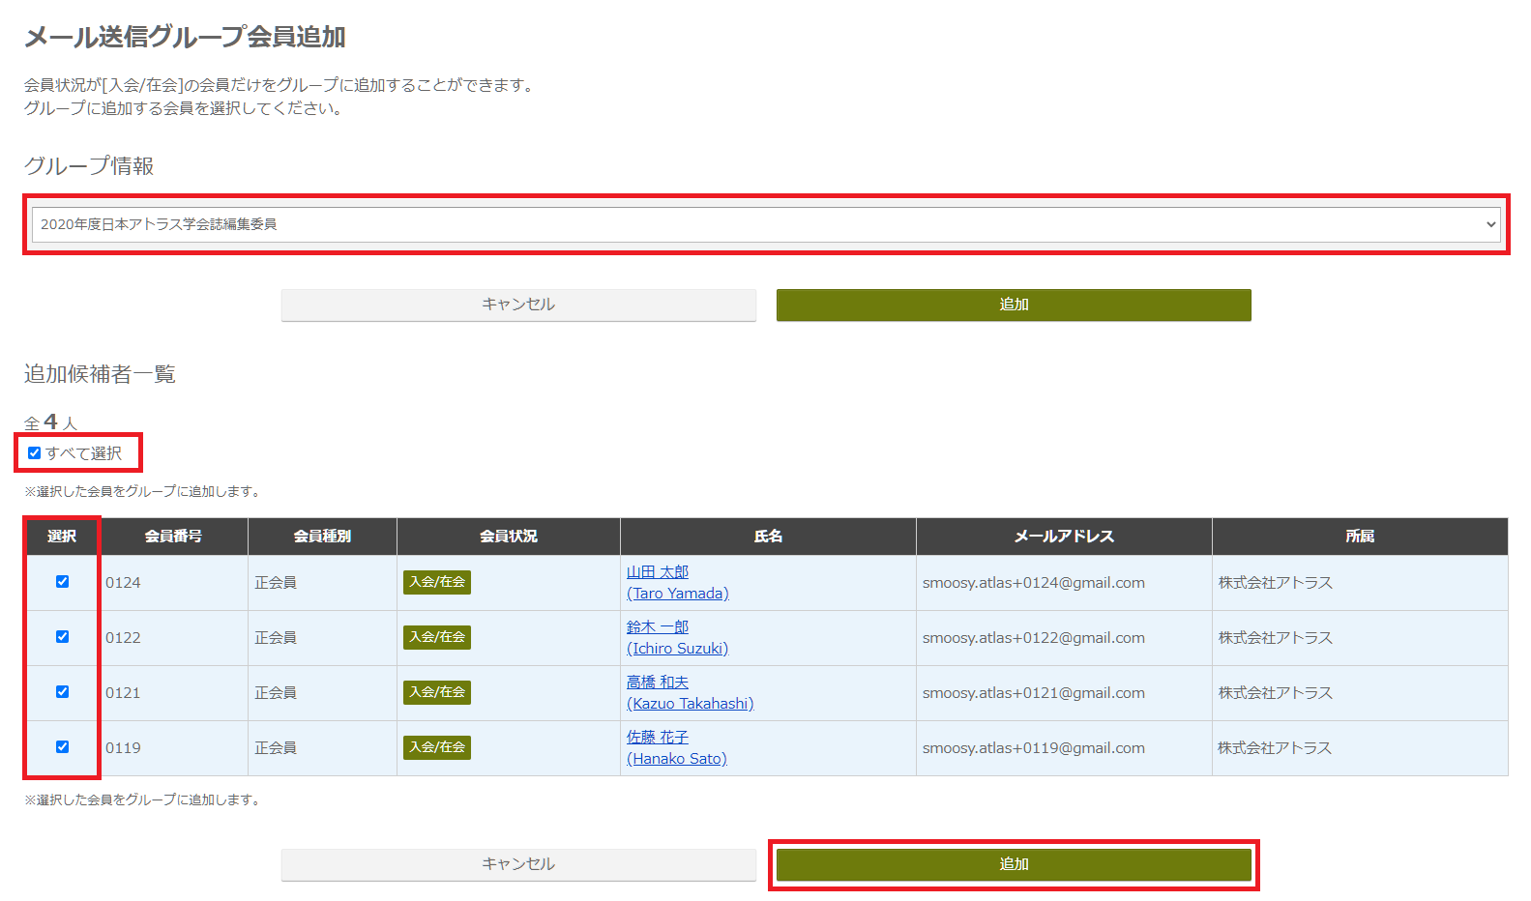Image resolution: width=1531 pixels, height=901 pixels.
Task: Click the メールアドレス column header
Action: (1064, 537)
